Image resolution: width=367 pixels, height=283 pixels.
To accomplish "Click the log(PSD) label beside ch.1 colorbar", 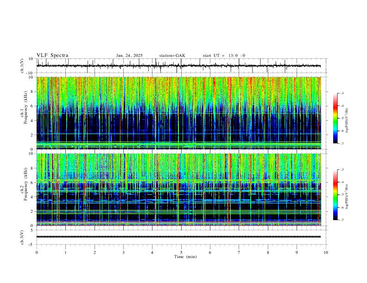I will (347, 120).
